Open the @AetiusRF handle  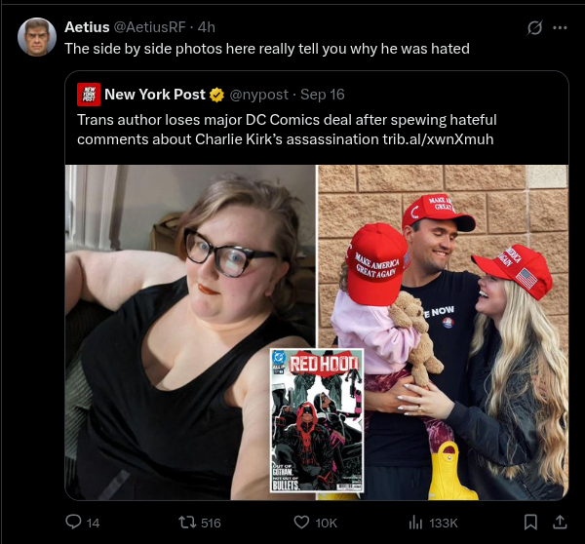point(149,27)
